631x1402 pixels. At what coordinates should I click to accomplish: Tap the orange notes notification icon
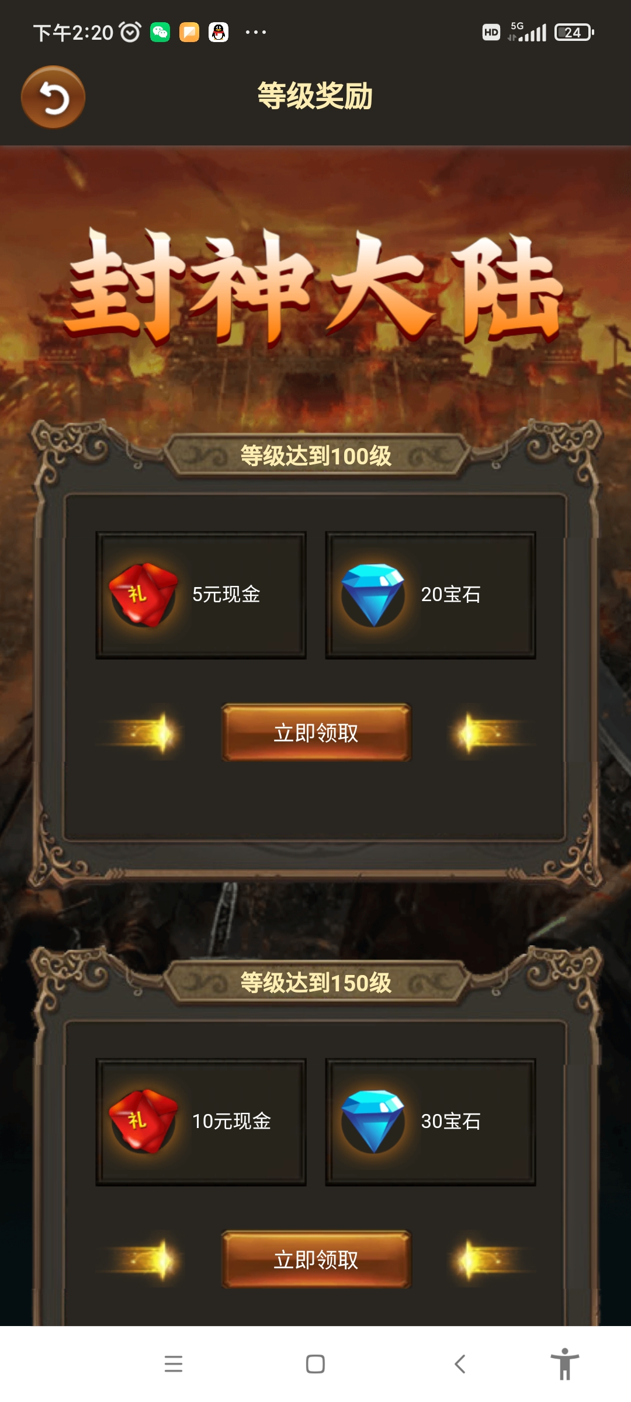coord(189,32)
